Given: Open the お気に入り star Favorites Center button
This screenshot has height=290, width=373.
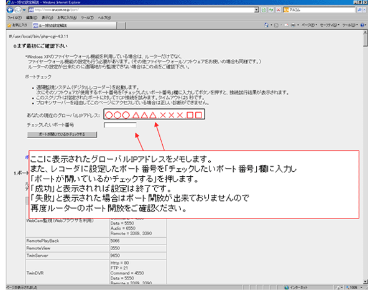Looking at the screenshot, I should click(17, 26).
